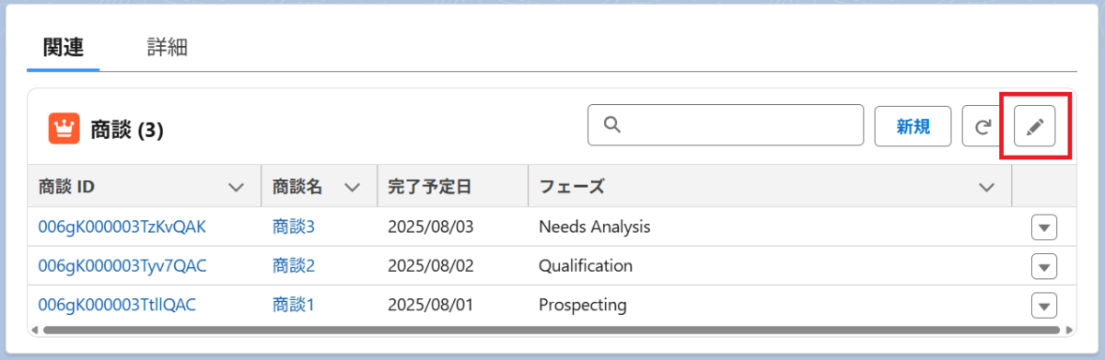
Task: Open record link 006gK000003Tyv7QAC
Action: (122, 266)
